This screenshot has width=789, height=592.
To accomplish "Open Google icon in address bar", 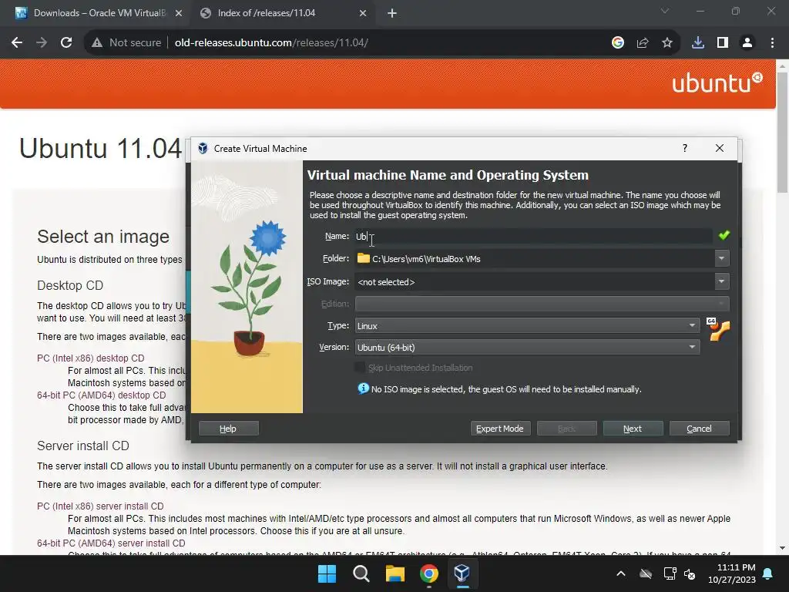I will pyautogui.click(x=618, y=43).
